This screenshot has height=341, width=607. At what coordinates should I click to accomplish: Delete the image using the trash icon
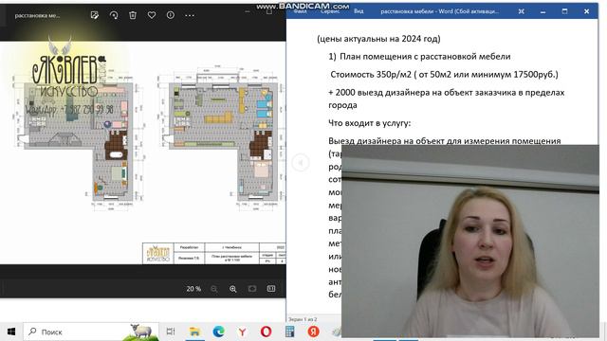point(133,15)
